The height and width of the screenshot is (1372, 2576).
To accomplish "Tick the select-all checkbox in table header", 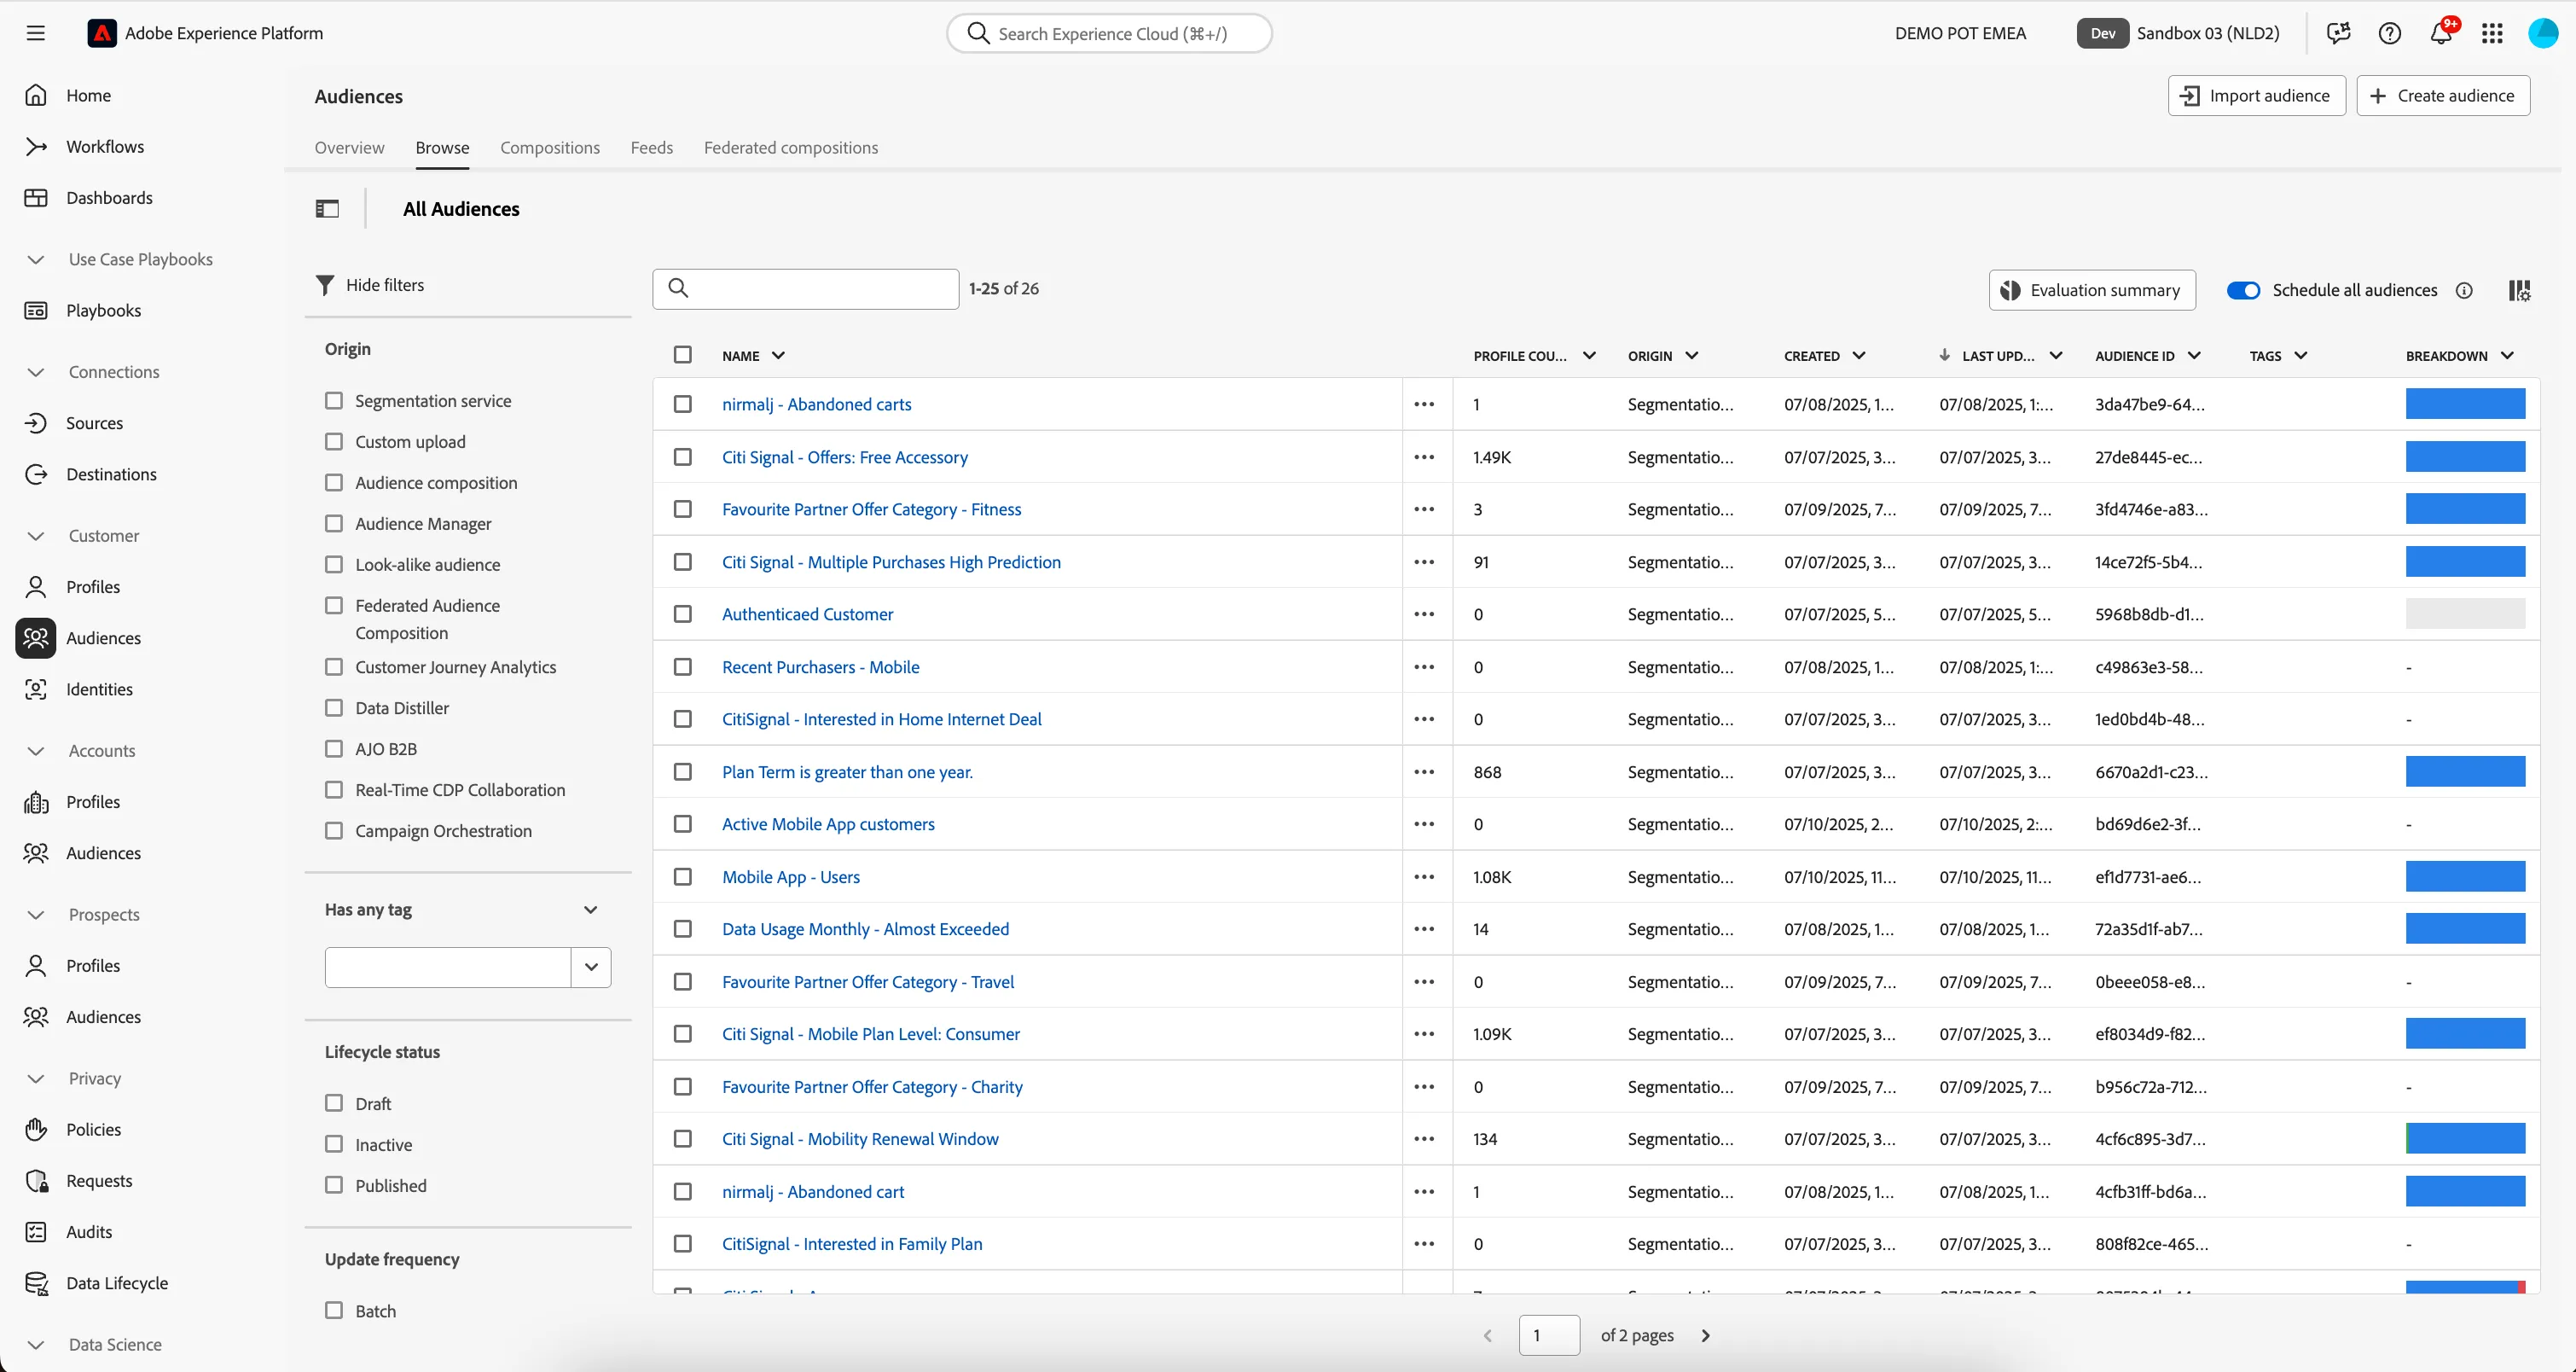I will (683, 355).
